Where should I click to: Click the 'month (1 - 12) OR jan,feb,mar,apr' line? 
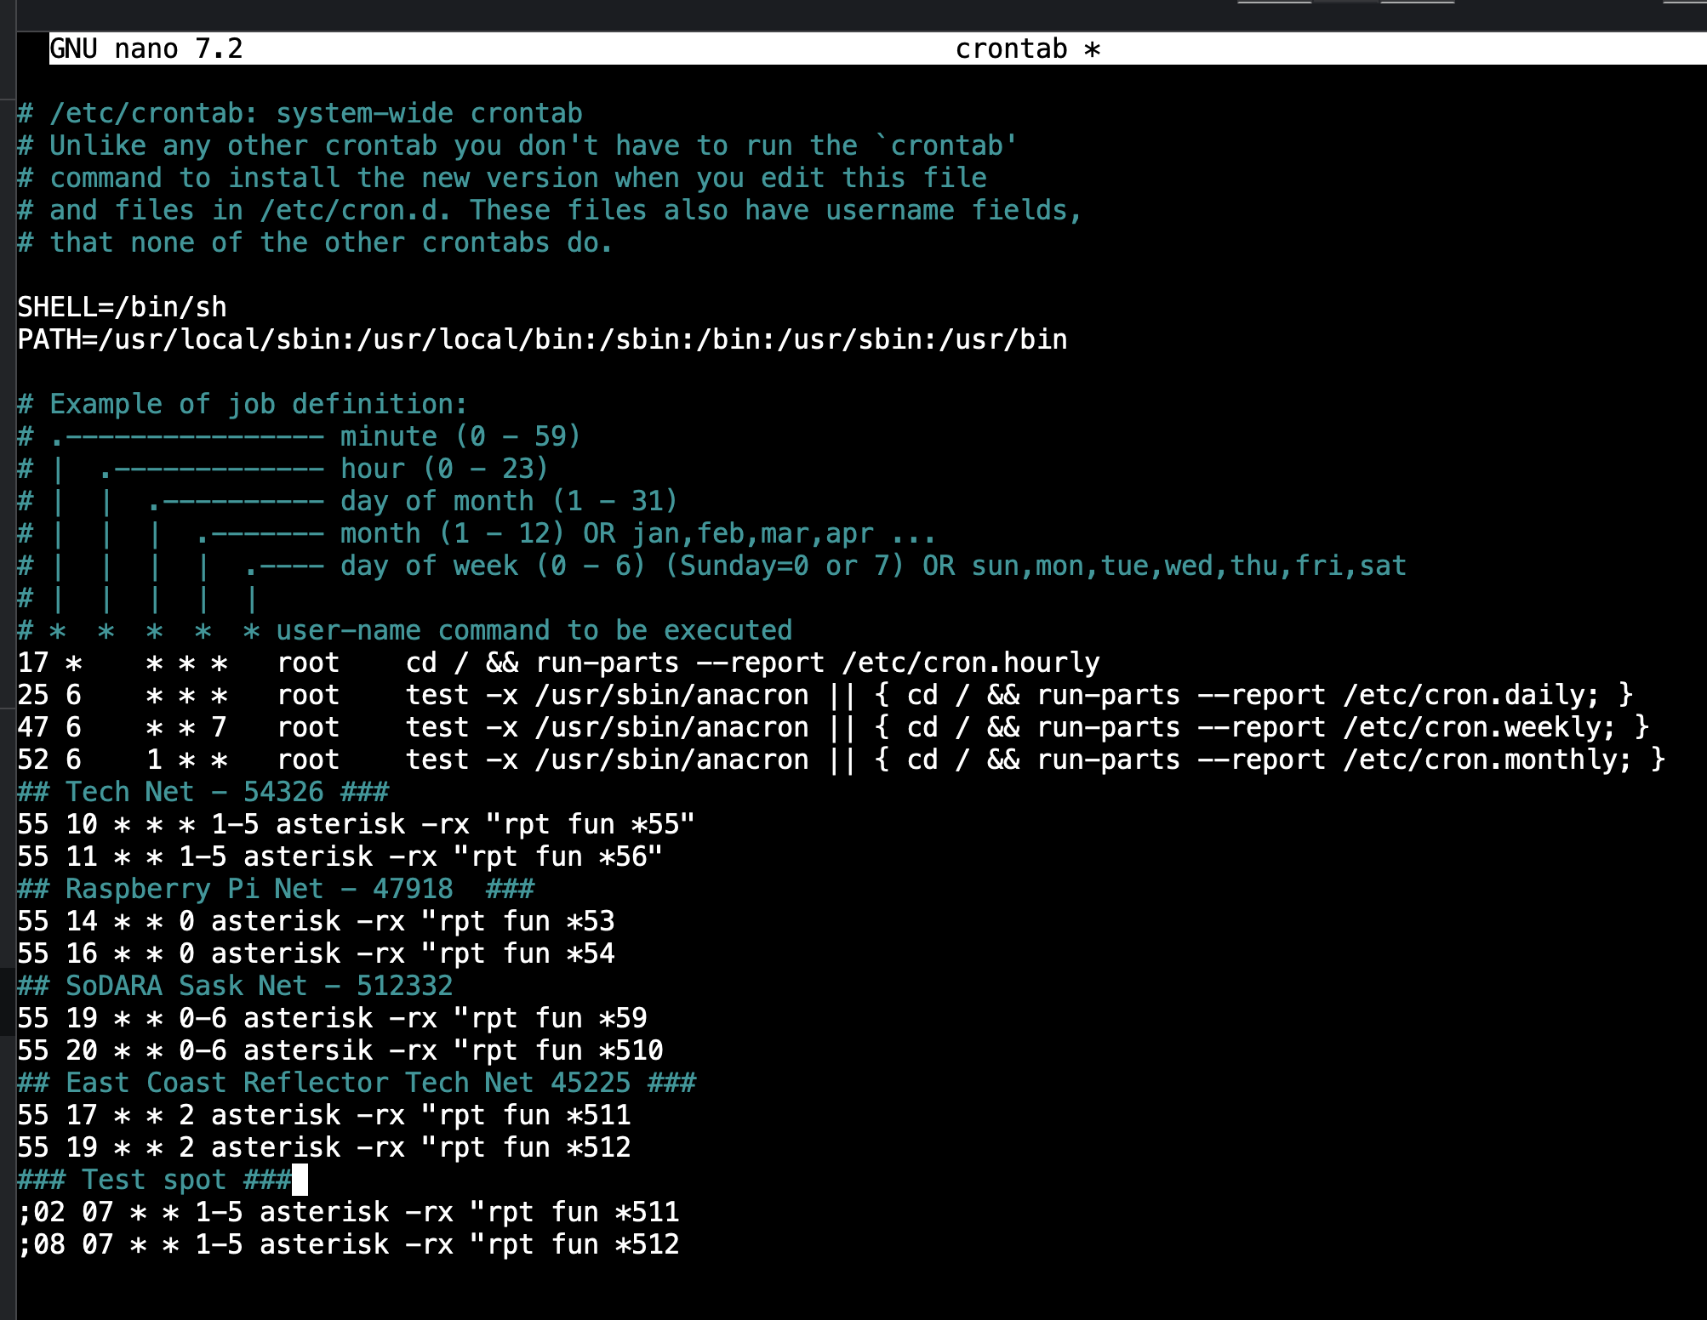tap(477, 533)
